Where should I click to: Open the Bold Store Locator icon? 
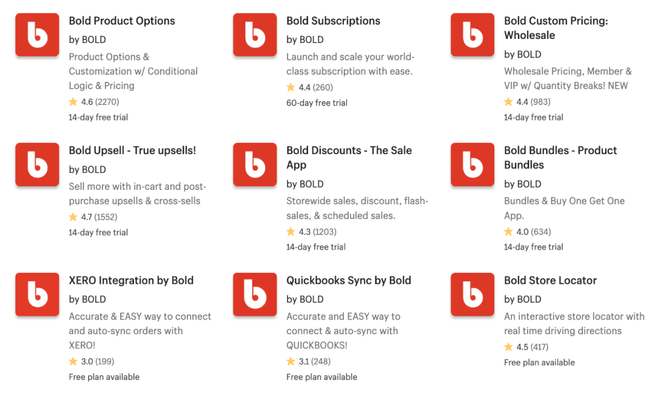pyautogui.click(x=472, y=294)
